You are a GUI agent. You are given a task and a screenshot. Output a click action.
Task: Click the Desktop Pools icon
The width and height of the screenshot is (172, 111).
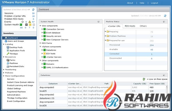click(x=8, y=47)
